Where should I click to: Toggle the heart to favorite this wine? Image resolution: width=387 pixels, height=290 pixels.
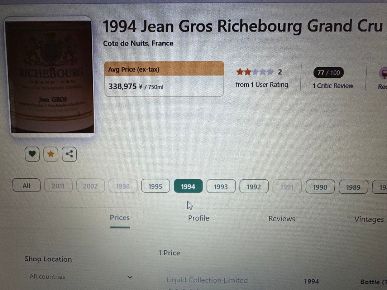[x=32, y=154]
